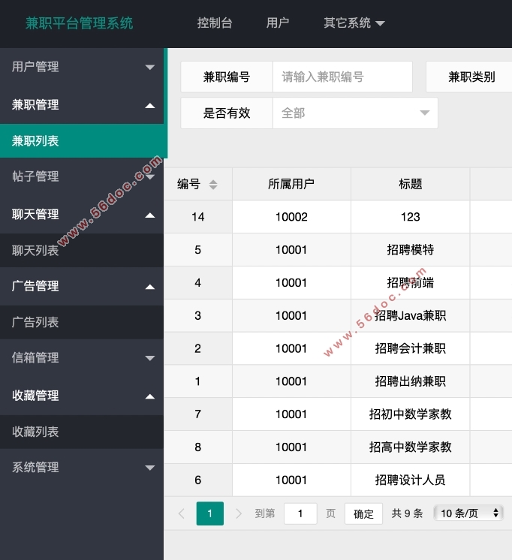Collapse the 收藏管理 sidebar section

(x=82, y=396)
